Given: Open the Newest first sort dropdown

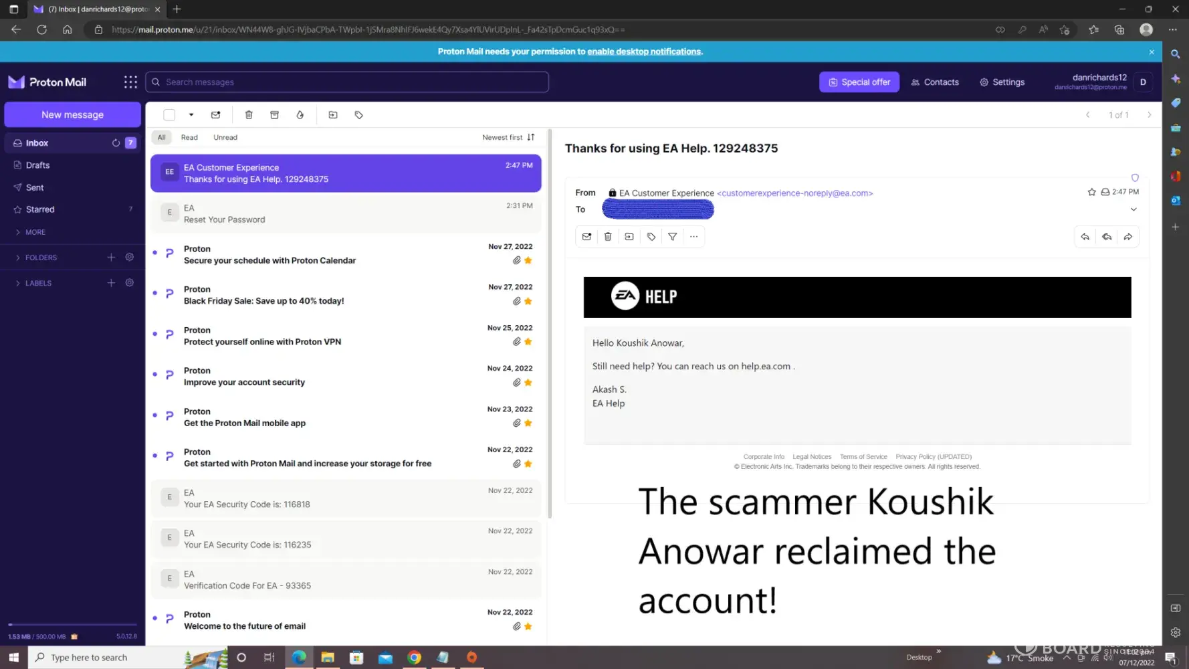Looking at the screenshot, I should click(x=508, y=137).
